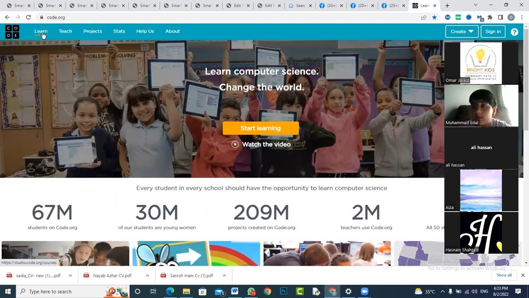Switch to the Search browser tab
The height and width of the screenshot is (298, 529).
[x=300, y=5]
